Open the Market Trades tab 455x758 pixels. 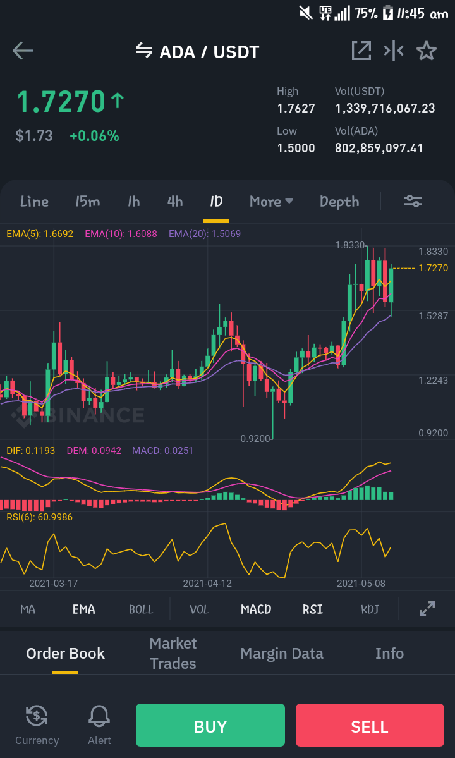point(173,654)
